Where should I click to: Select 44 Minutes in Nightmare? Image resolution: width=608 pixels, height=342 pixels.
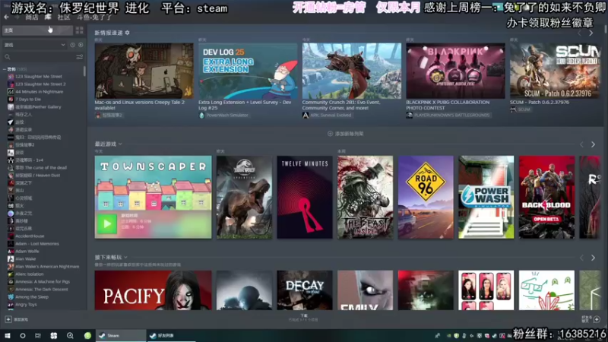click(39, 91)
